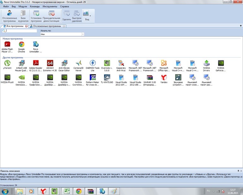The width and height of the screenshot is (243, 195).
Task: Open Excel from the taskbar
Action: point(67,191)
